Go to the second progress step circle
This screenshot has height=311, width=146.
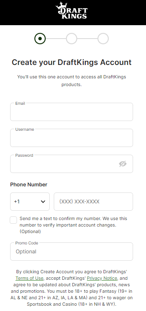pyautogui.click(x=72, y=39)
